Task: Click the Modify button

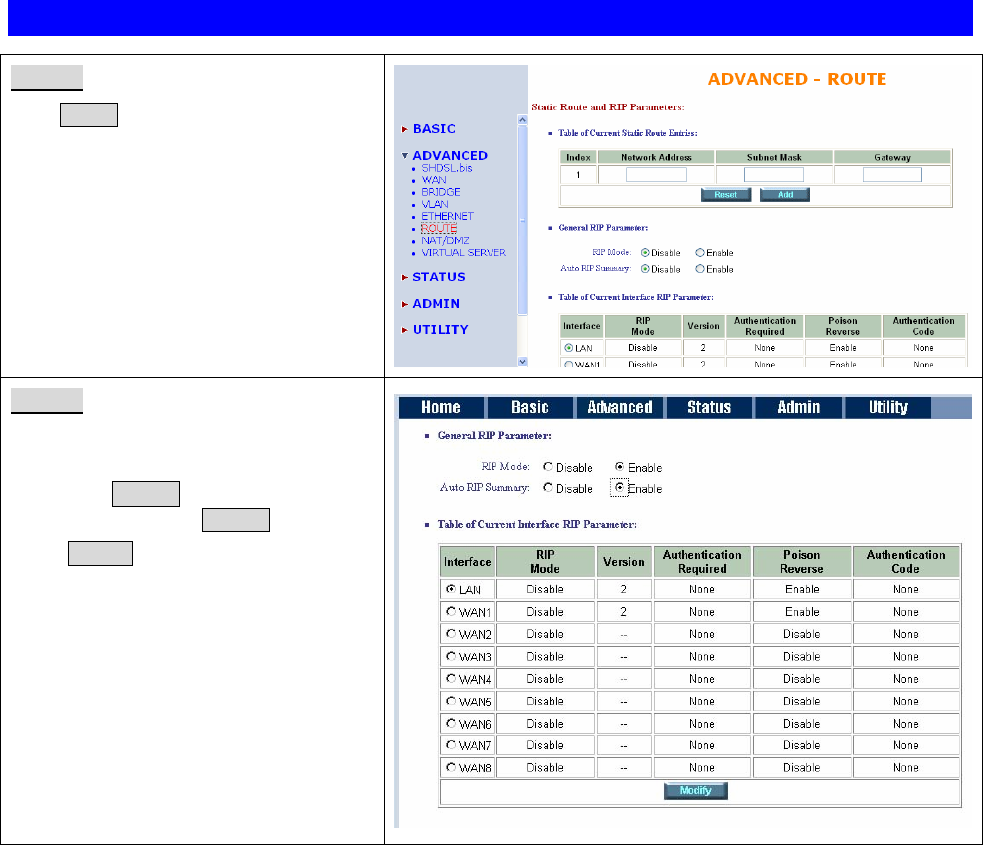Action: (696, 791)
